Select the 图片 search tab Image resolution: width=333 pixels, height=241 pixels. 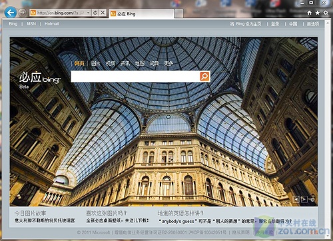tap(95, 63)
